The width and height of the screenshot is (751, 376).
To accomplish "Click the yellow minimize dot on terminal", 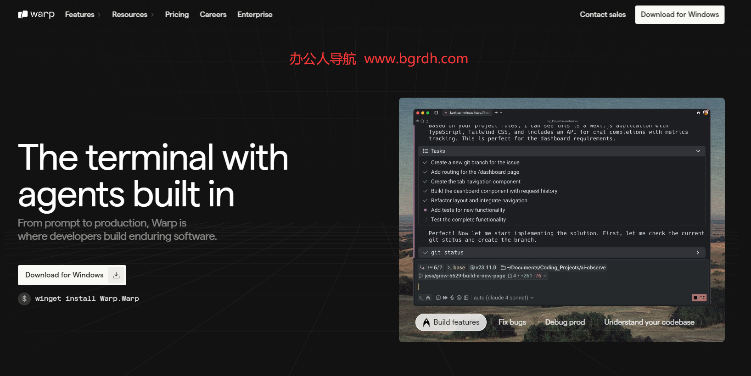I will click(423, 113).
